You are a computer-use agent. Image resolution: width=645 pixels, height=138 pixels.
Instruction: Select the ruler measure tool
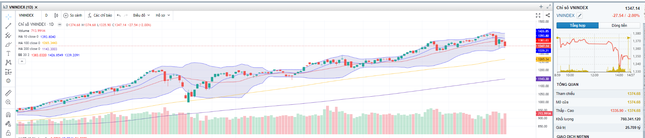tap(8, 93)
